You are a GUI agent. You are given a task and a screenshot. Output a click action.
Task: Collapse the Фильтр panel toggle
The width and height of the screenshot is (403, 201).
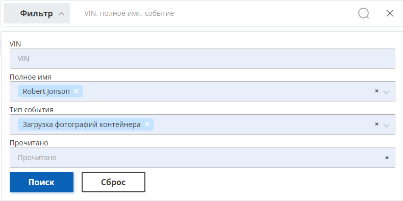pos(37,13)
